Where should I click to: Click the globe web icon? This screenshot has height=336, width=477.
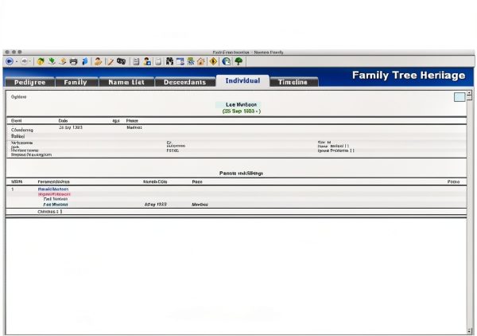tap(227, 61)
